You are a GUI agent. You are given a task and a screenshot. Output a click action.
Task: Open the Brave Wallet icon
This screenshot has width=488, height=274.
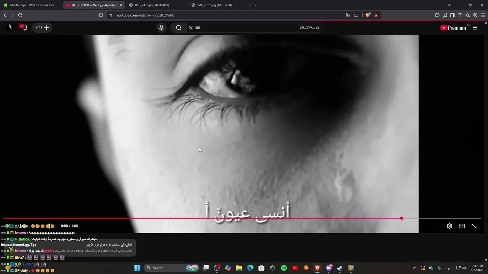click(460, 15)
